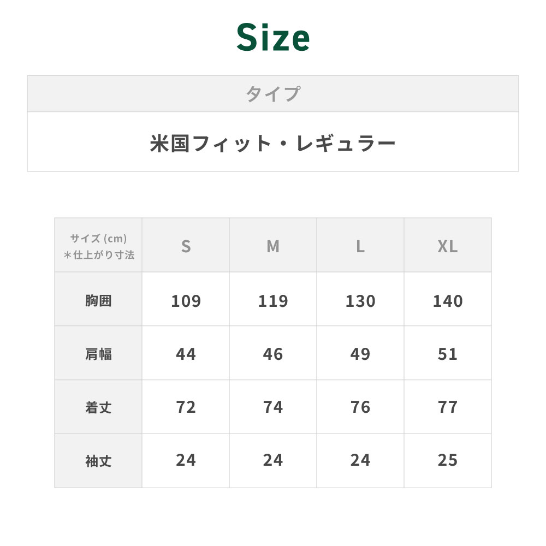
Task: Click the chest value 119 cell
Action: pos(273,300)
